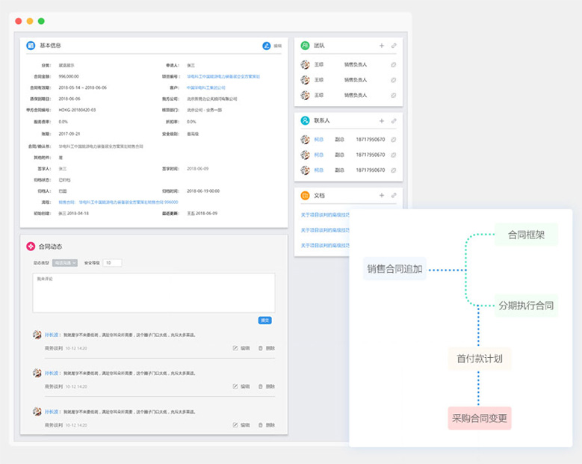
Task: Click the link icon in 团队 header
Action: [x=394, y=46]
